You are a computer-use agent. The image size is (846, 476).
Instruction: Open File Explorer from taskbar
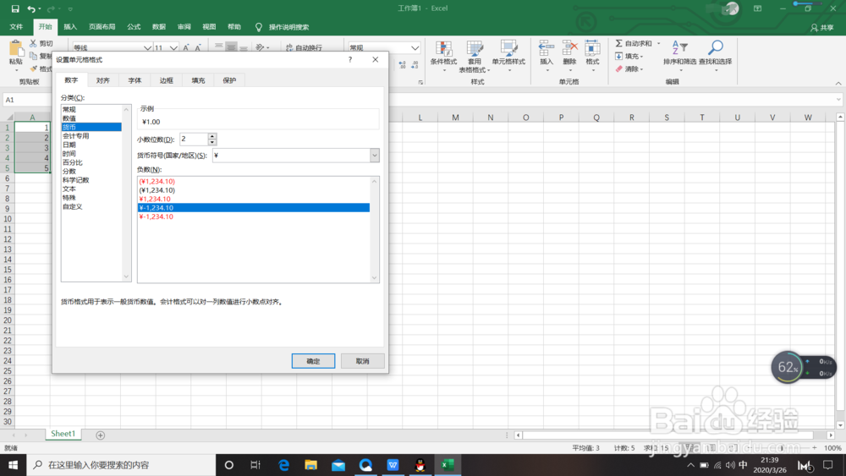coord(310,465)
